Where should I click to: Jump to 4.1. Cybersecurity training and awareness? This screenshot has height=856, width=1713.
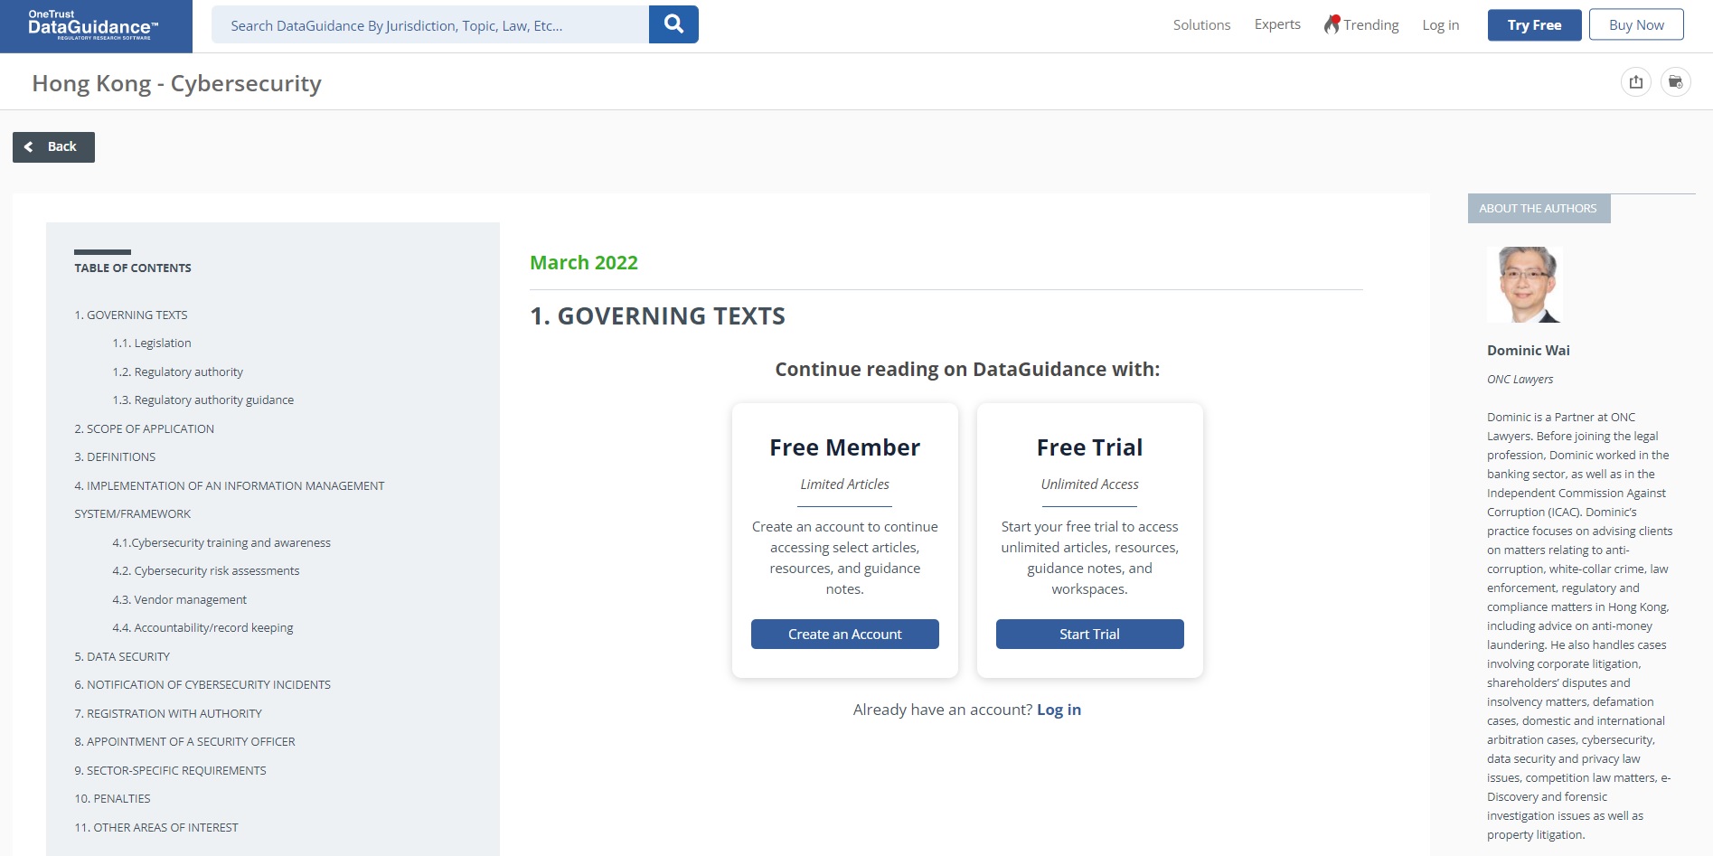[221, 542]
